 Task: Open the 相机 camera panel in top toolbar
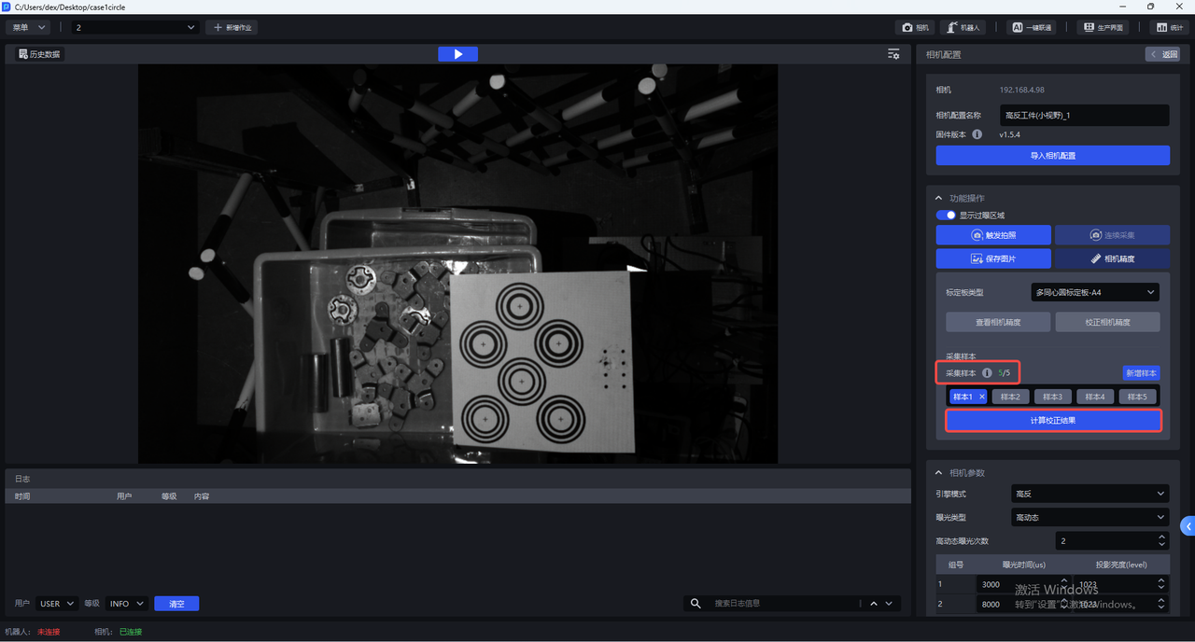coord(916,28)
